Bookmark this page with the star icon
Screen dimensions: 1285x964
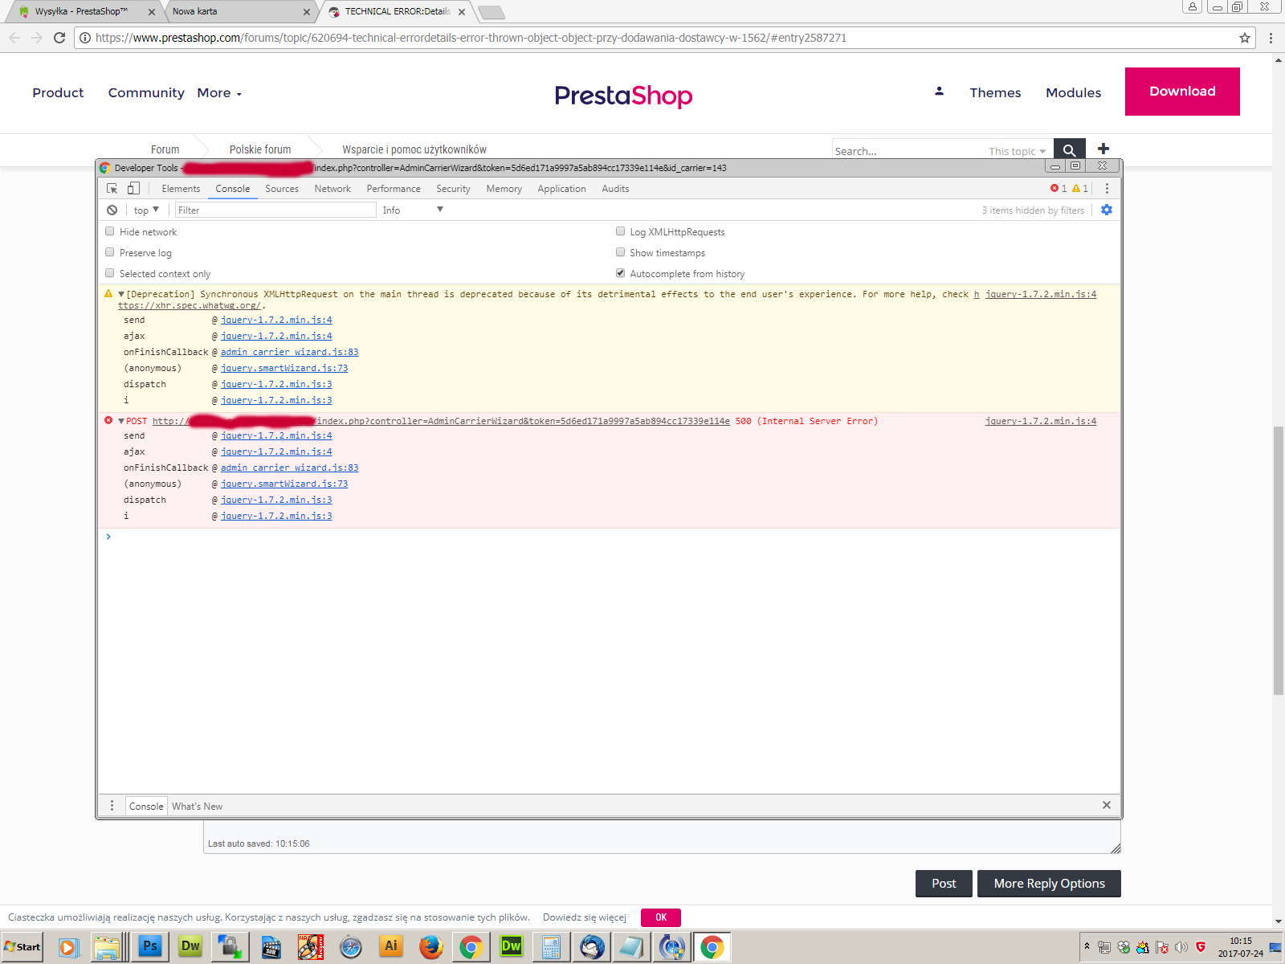(1245, 38)
